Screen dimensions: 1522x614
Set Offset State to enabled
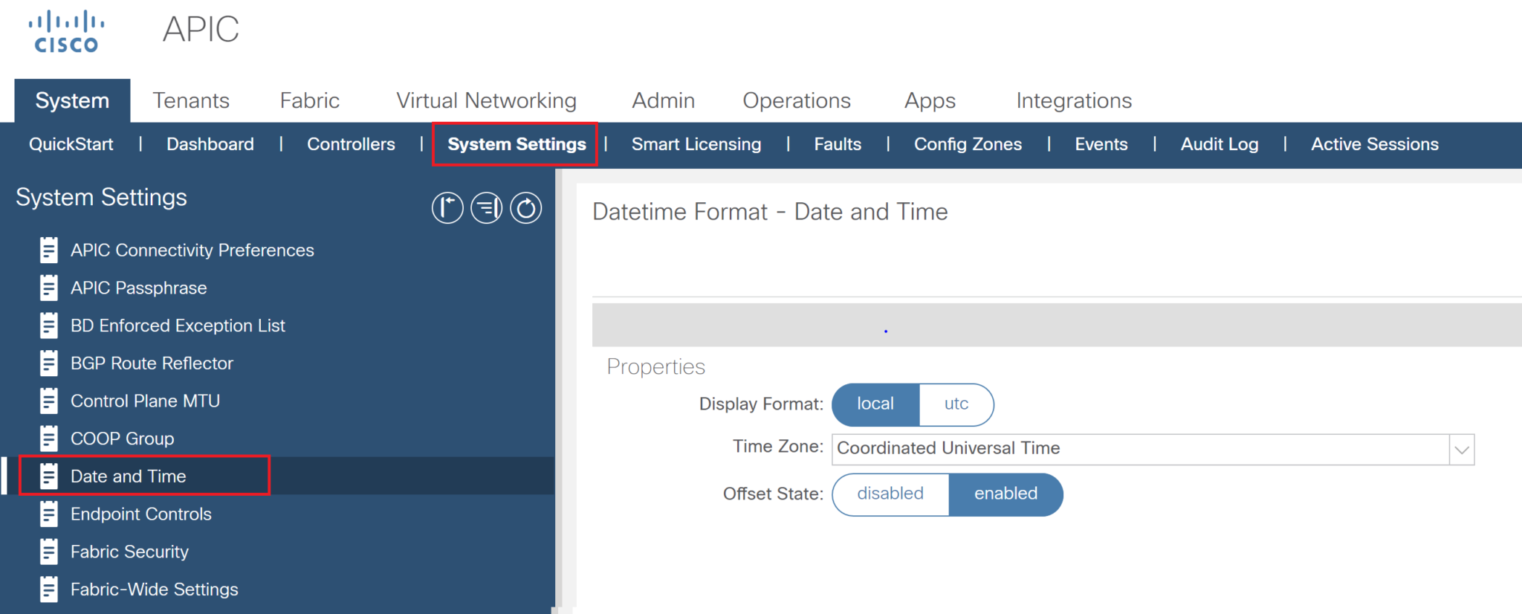[1006, 494]
